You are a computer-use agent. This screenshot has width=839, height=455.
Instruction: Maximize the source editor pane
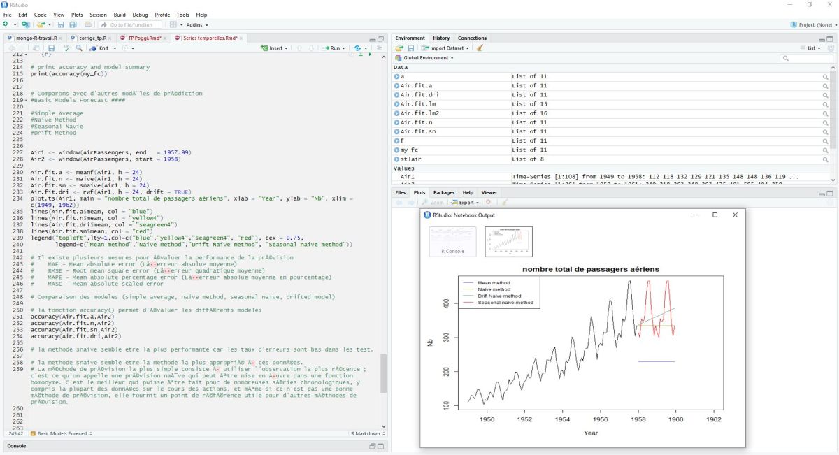pyautogui.click(x=380, y=38)
